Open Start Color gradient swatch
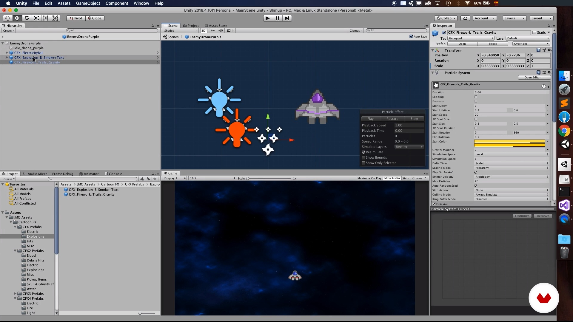Image resolution: width=573 pixels, height=322 pixels. click(x=510, y=143)
